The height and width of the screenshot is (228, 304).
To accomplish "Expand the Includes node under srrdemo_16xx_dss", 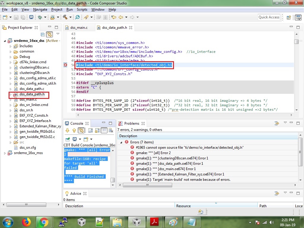I will 11,46.
